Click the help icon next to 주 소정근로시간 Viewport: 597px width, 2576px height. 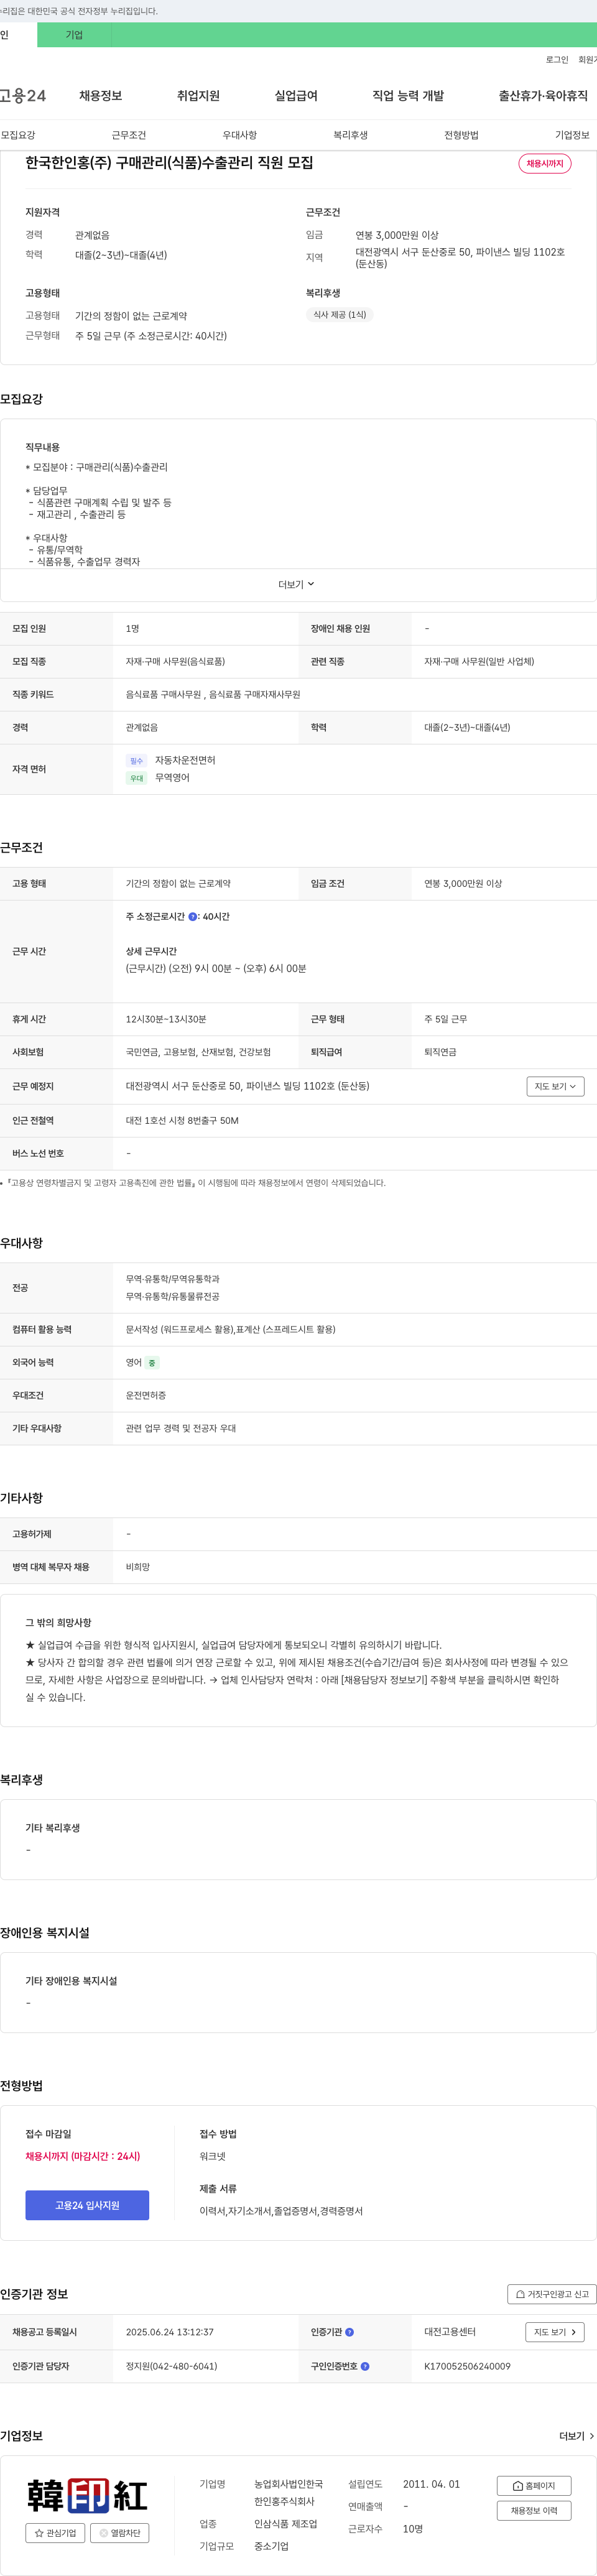193,917
